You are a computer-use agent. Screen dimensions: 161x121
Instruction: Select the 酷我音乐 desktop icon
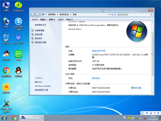click(6, 88)
